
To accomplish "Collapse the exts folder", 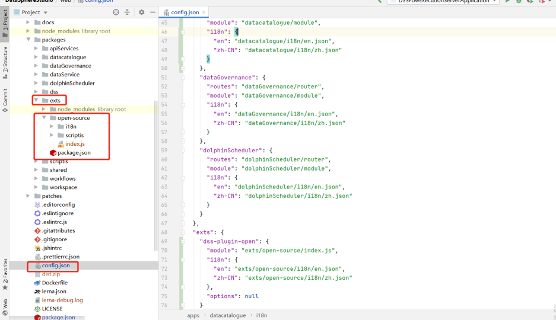I will tap(36, 101).
